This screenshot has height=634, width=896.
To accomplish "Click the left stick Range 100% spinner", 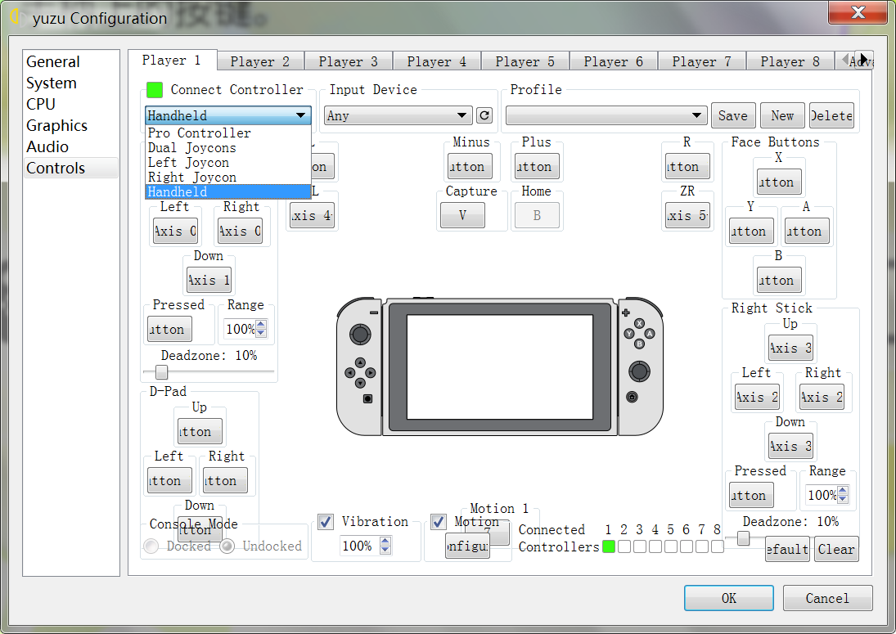I will coord(245,329).
